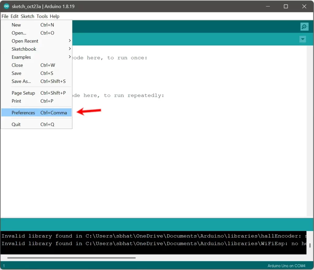This screenshot has height=270, width=314.
Task: Open the Serial Monitor magnifier icon
Action: (x=304, y=27)
